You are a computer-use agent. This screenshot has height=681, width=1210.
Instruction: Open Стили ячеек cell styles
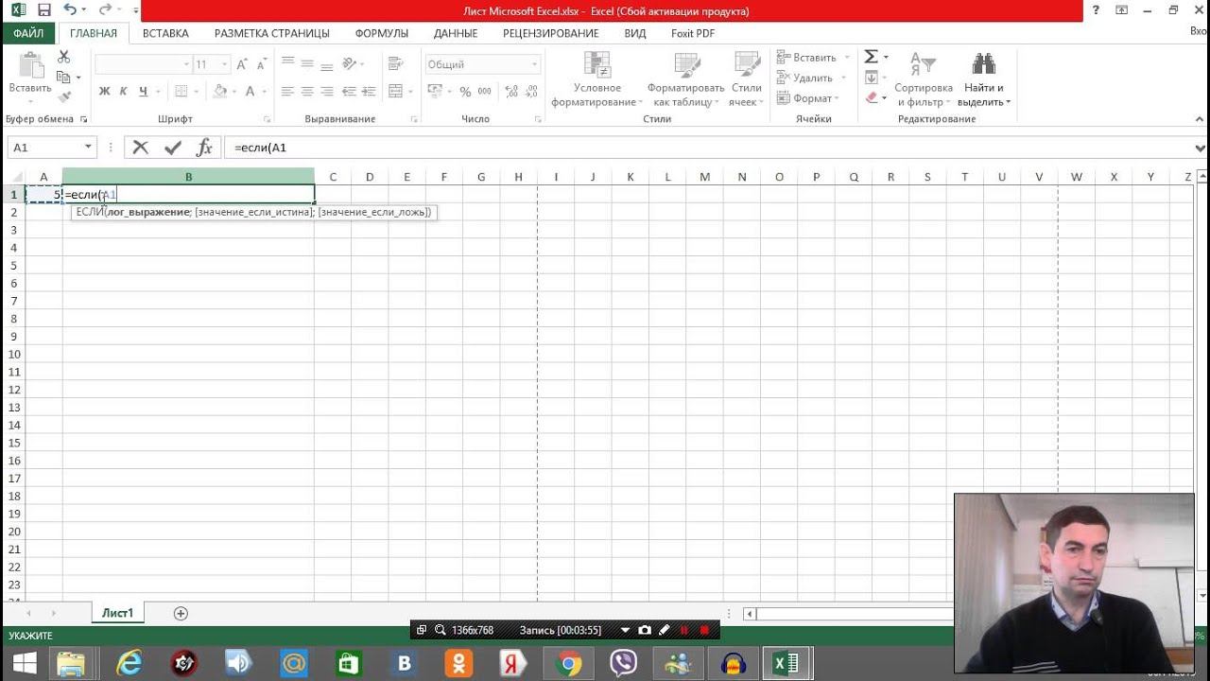tap(747, 79)
